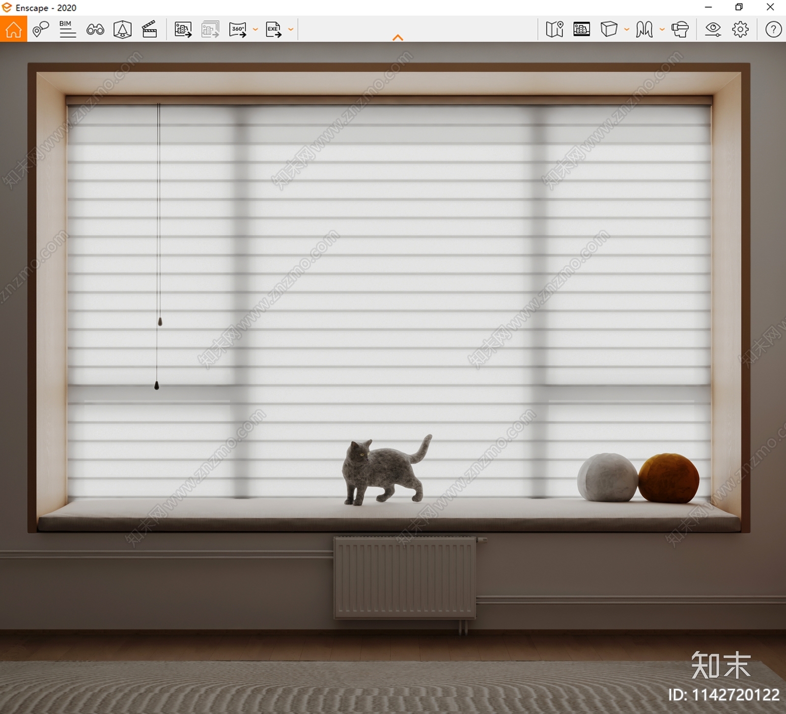Open the BIM info panel
Image resolution: width=786 pixels, height=714 pixels.
pos(68,29)
